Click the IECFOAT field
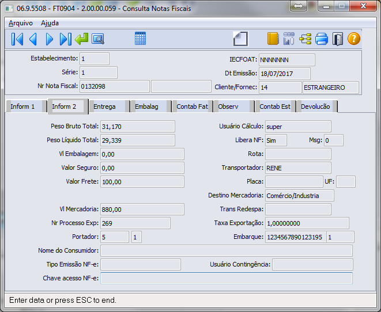Image resolution: width=381 pixels, height=312 pixels. click(x=286, y=60)
